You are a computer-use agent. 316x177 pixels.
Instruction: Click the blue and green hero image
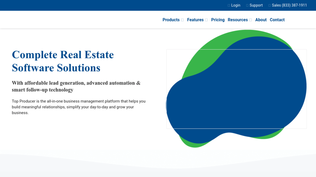pyautogui.click(x=236, y=89)
